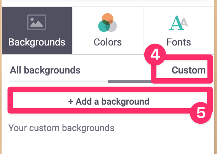Click the pink step 5 badge
Image resolution: width=217 pixels, height=154 pixels.
point(201,113)
